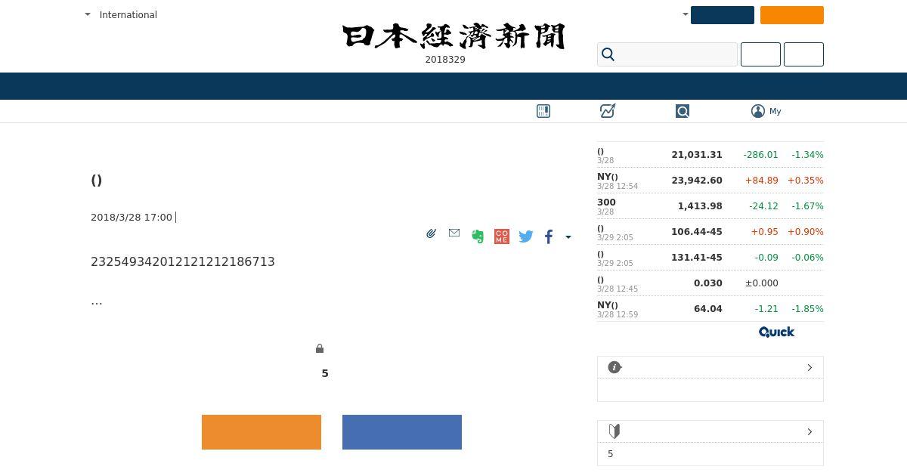
Task: Click the first outlined button beside search
Action: point(760,54)
